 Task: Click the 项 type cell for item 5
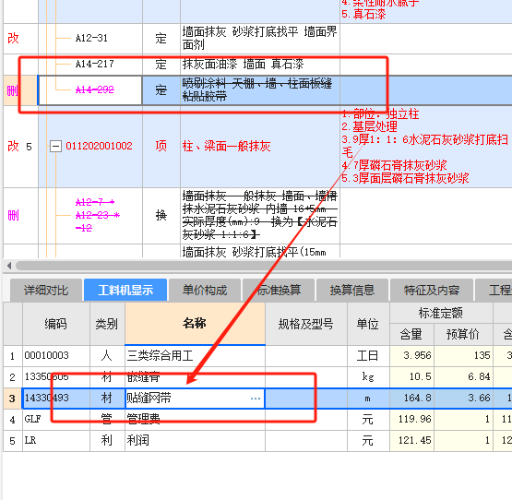tap(161, 146)
